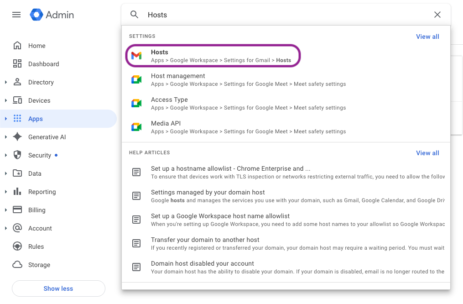The height and width of the screenshot is (304, 463).
Task: Click the Gmail icon beside Hosts result
Action: point(136,56)
